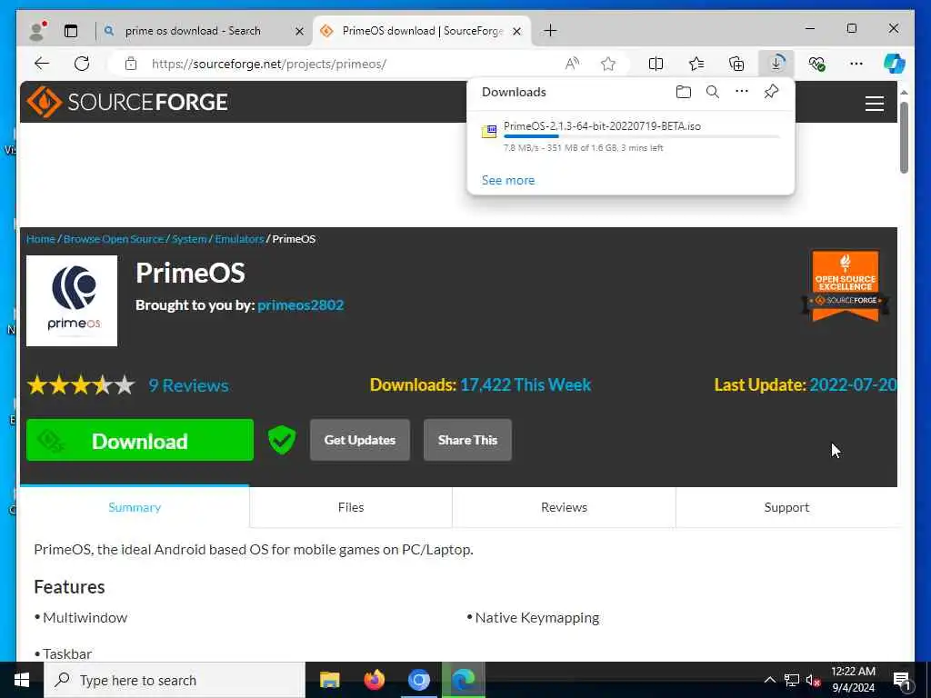Click the site info lock icon

pyautogui.click(x=131, y=64)
